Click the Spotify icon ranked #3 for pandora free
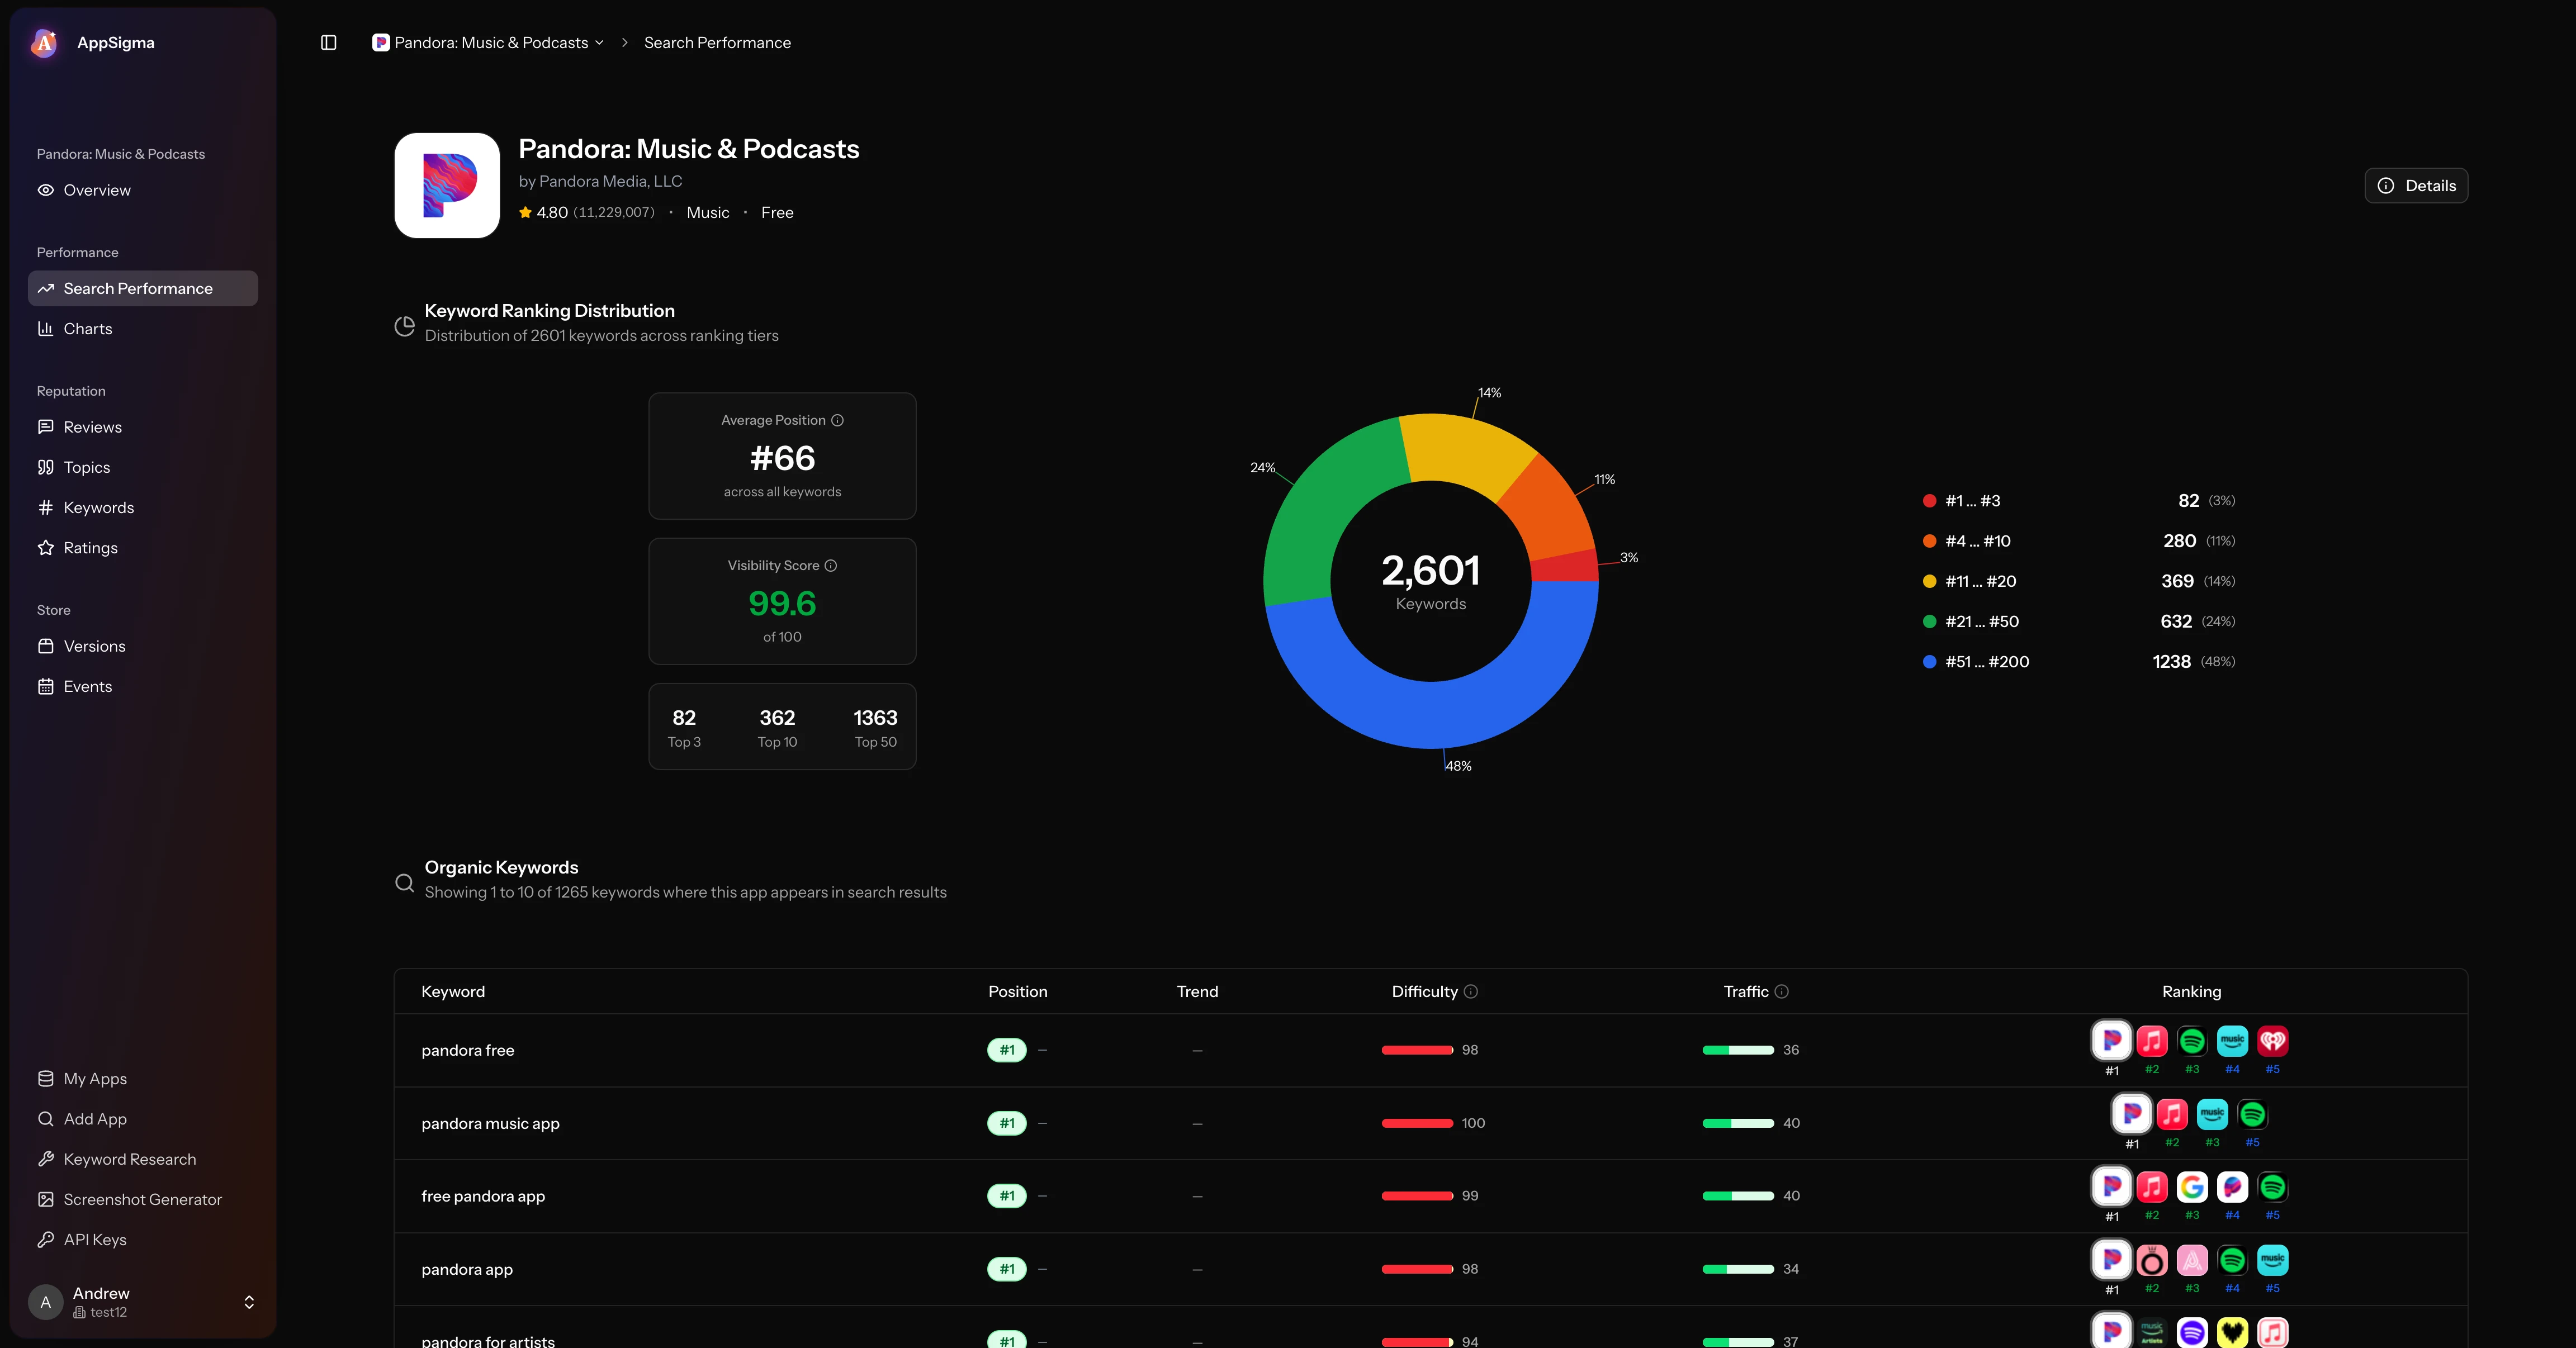 coord(2192,1040)
